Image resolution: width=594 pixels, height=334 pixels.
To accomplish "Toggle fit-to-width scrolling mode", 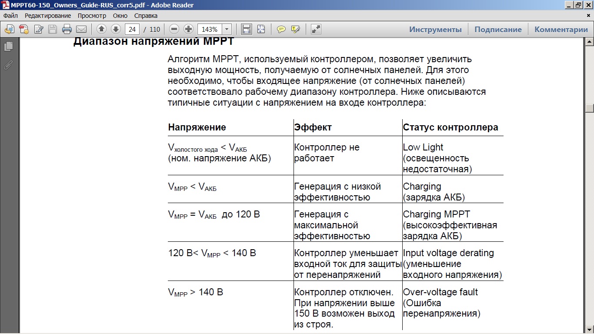I will [x=247, y=29].
